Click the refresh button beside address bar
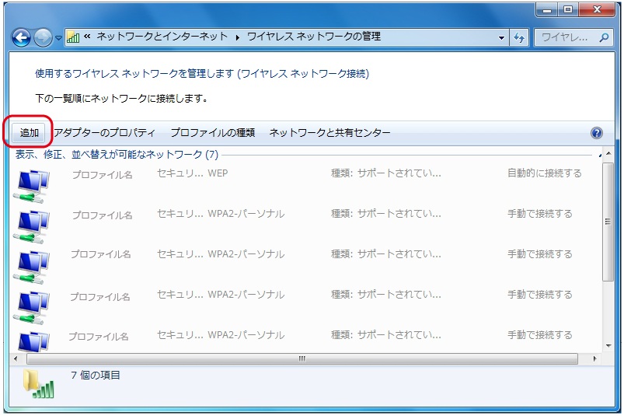The height and width of the screenshot is (416, 624). 520,37
